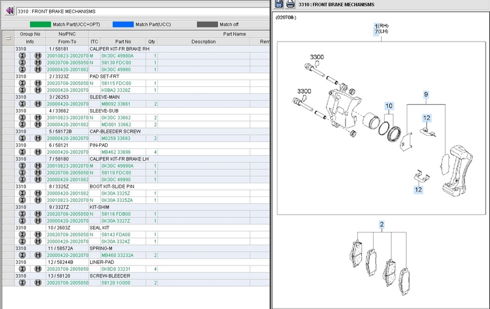Screen dimensions: 490x309
Task: Select callout 2 above the brake pads
Action: (x=381, y=225)
